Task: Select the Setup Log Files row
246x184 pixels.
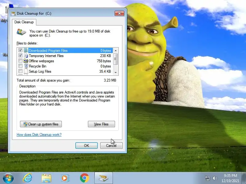Action: (x=65, y=71)
